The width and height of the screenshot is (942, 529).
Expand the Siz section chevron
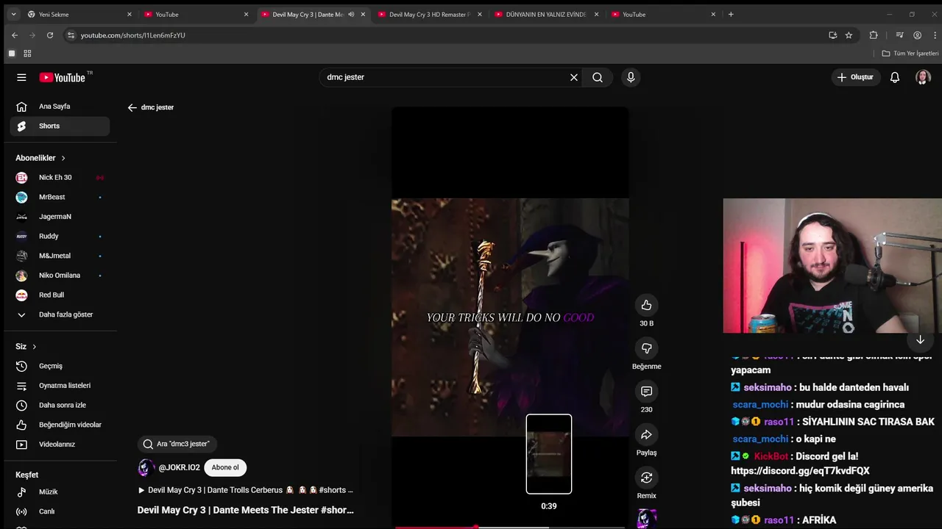(34, 347)
